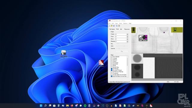Open Spotify from the taskbar

[x=85, y=106]
